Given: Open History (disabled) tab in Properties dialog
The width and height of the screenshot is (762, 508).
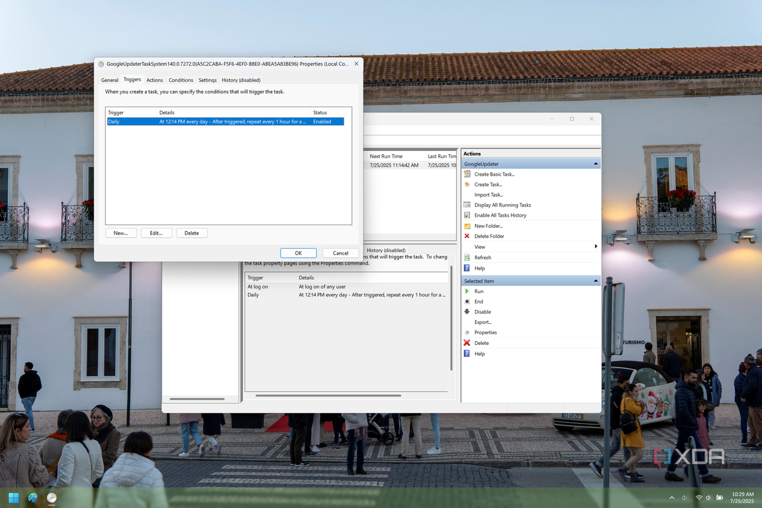Looking at the screenshot, I should pyautogui.click(x=241, y=80).
